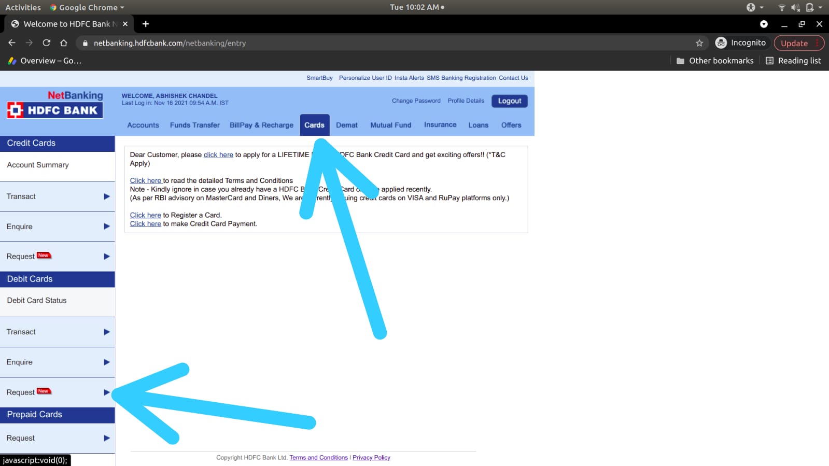Expand Request under Debit Cards

pos(58,392)
